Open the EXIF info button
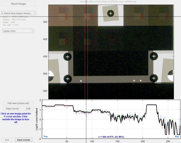181x143 pixels. (x=28, y=109)
